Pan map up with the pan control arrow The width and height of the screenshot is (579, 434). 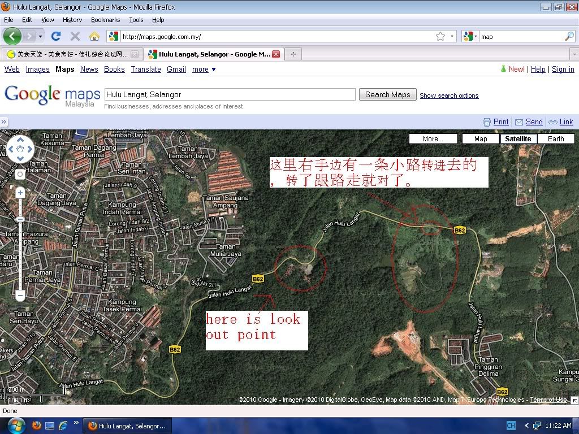click(x=20, y=140)
